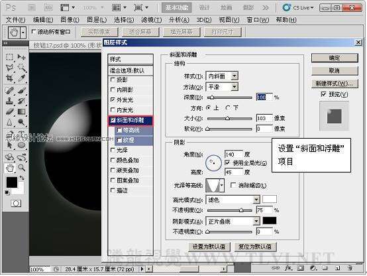Select the 3D Object Rotate tool

(x=9, y=157)
